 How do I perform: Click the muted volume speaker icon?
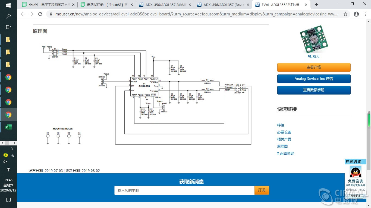click(5, 162)
